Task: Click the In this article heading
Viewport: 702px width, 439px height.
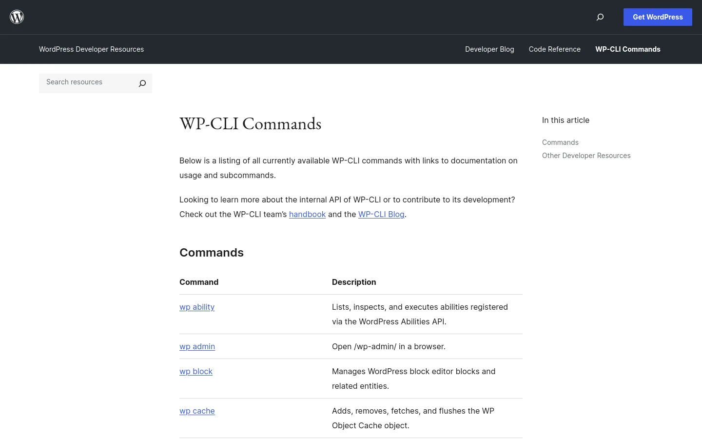Action: (565, 120)
